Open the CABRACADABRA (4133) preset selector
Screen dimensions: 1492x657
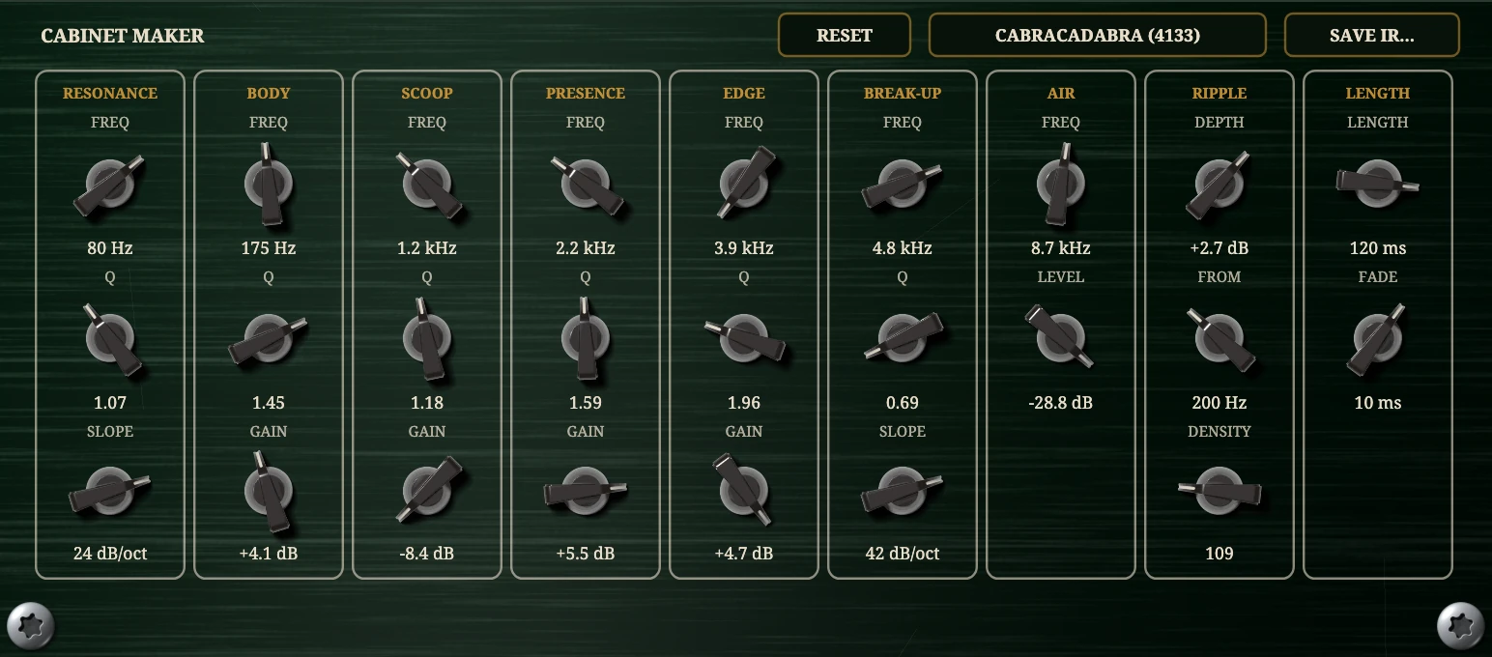click(x=1098, y=36)
